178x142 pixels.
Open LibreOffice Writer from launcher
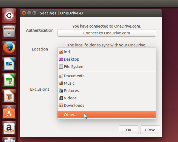[x=9, y=64]
